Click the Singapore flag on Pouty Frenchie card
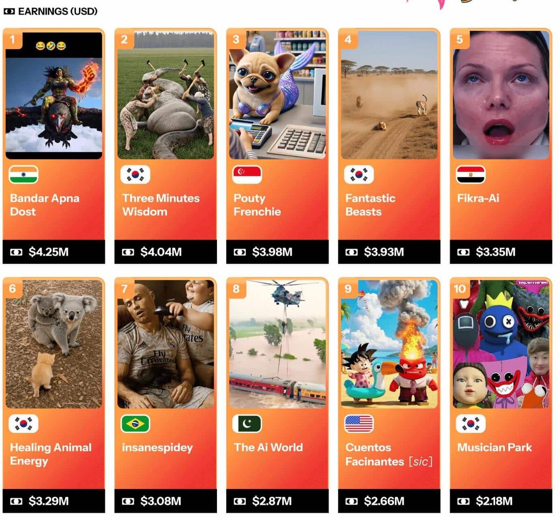This screenshot has height=517, width=560. coord(247,175)
